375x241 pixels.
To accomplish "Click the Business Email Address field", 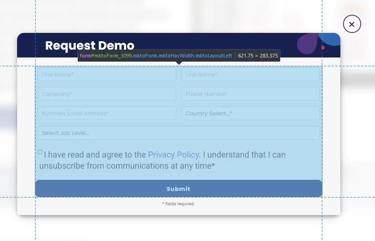I will coord(107,113).
